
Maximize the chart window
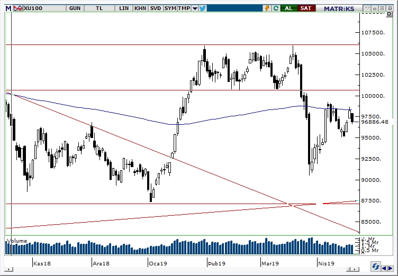382,8
